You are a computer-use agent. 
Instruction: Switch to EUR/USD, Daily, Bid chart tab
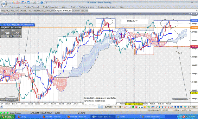click(x=80, y=11)
